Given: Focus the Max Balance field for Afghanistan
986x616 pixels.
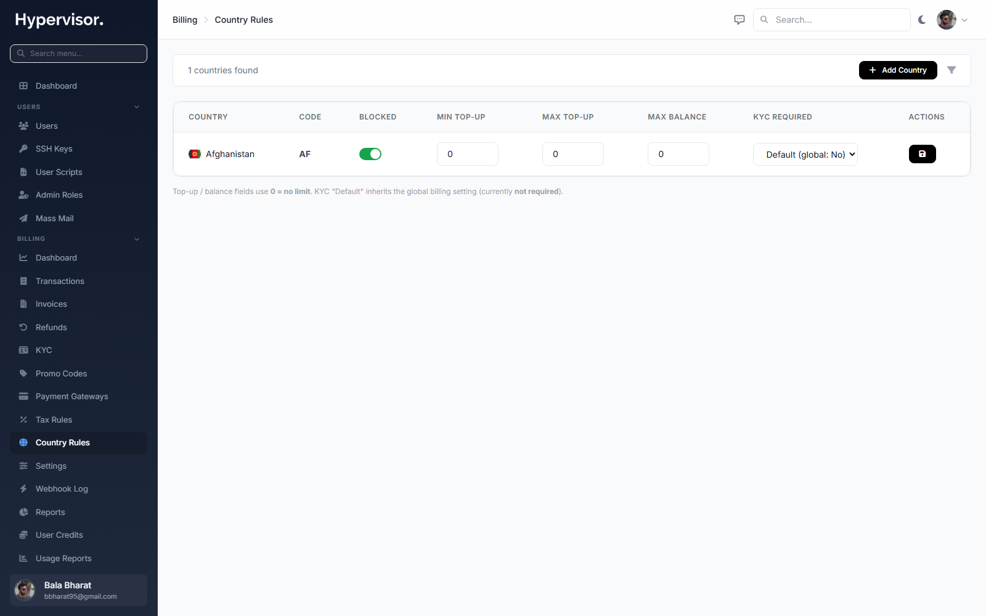Looking at the screenshot, I should (678, 154).
